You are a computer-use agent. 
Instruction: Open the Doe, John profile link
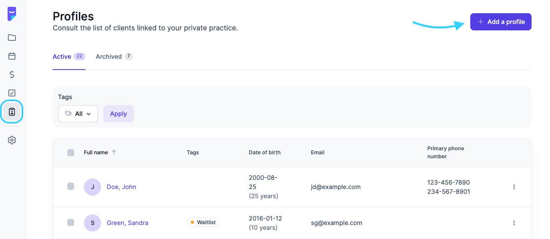[x=121, y=187]
